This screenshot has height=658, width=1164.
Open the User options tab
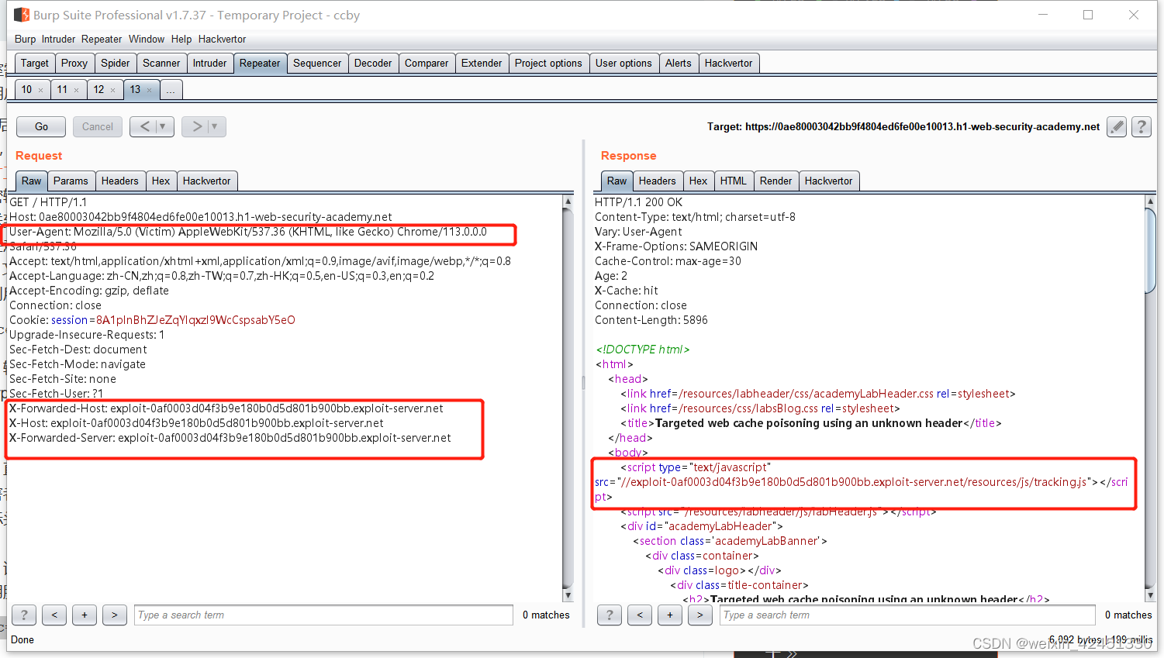click(x=623, y=63)
